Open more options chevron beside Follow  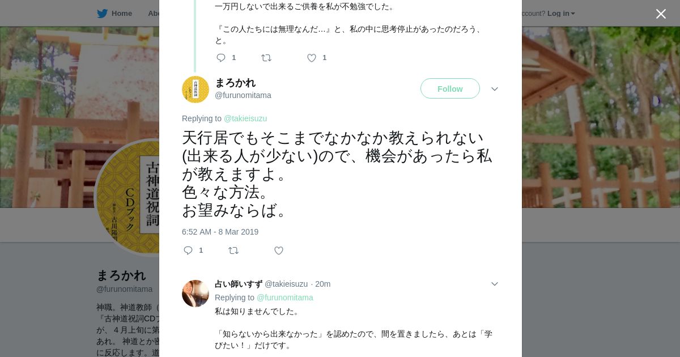pos(494,89)
